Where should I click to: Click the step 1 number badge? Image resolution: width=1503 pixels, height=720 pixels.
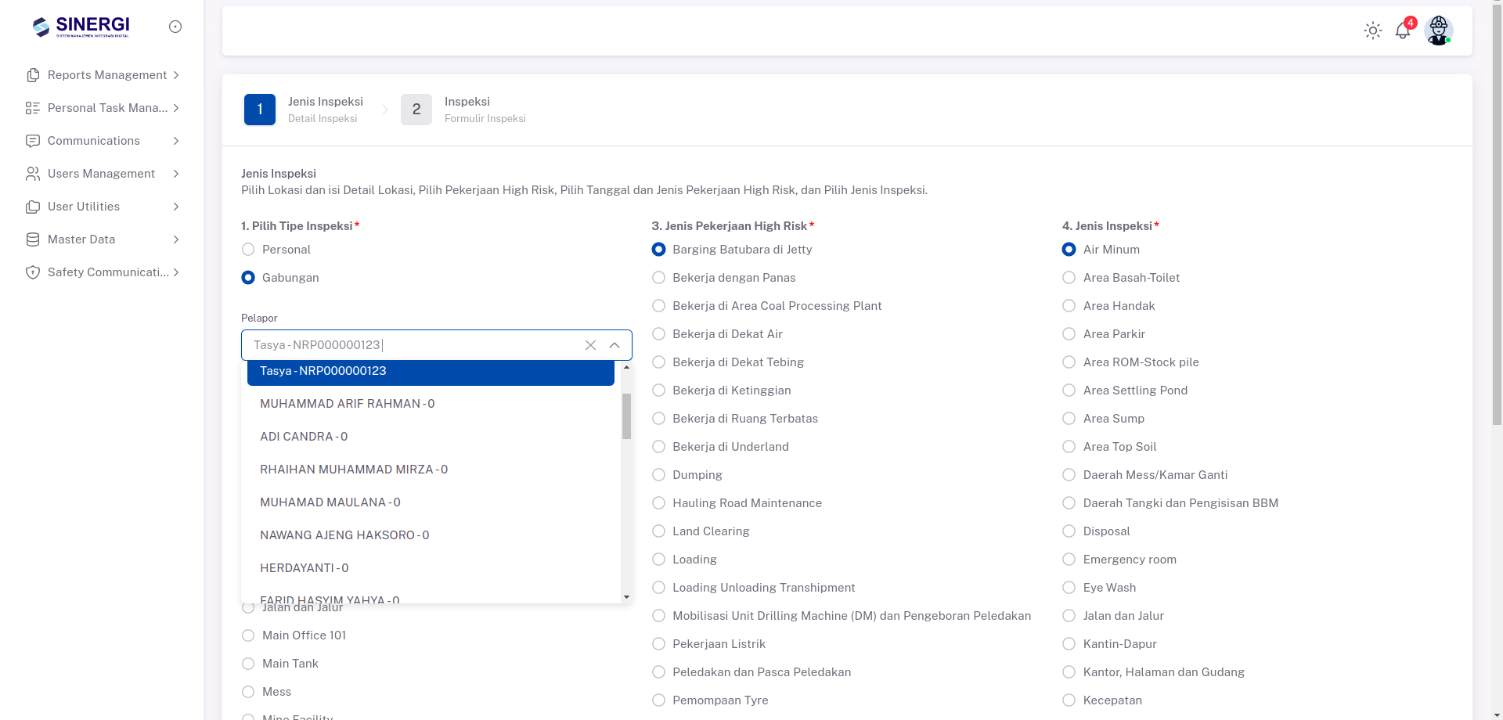pyautogui.click(x=260, y=110)
